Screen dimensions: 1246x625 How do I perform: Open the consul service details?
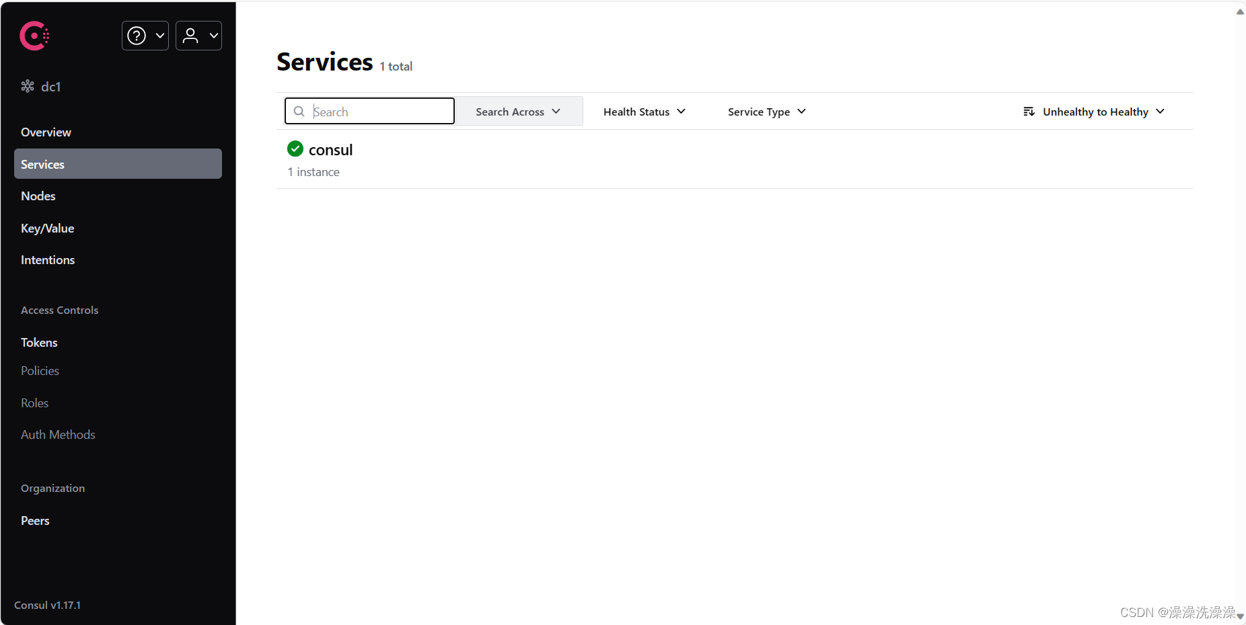coord(330,149)
